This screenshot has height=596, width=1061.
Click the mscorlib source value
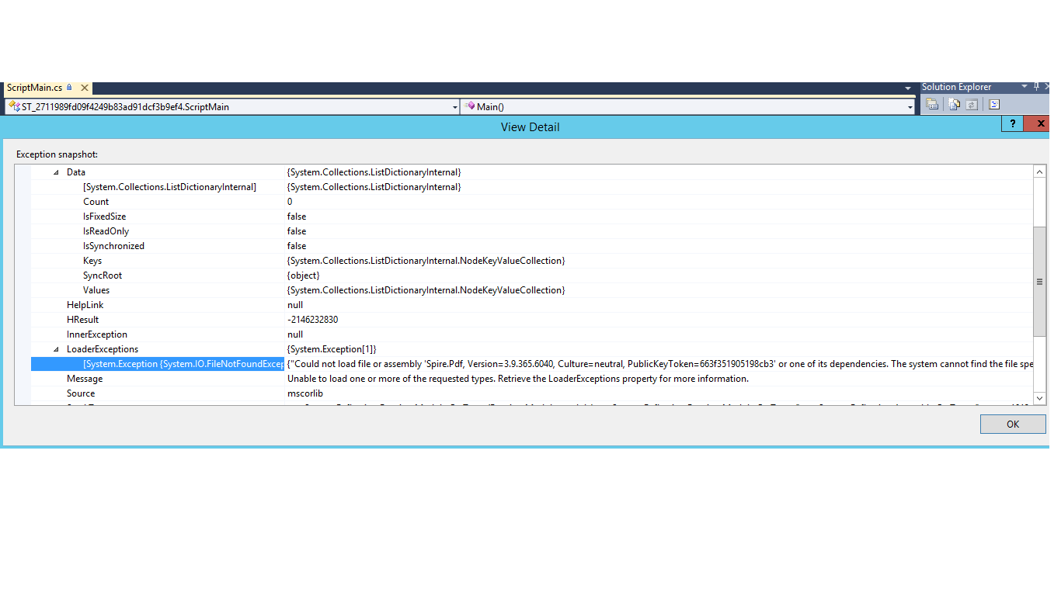click(x=304, y=393)
